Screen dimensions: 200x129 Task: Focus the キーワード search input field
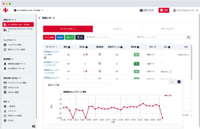[x=115, y=37]
